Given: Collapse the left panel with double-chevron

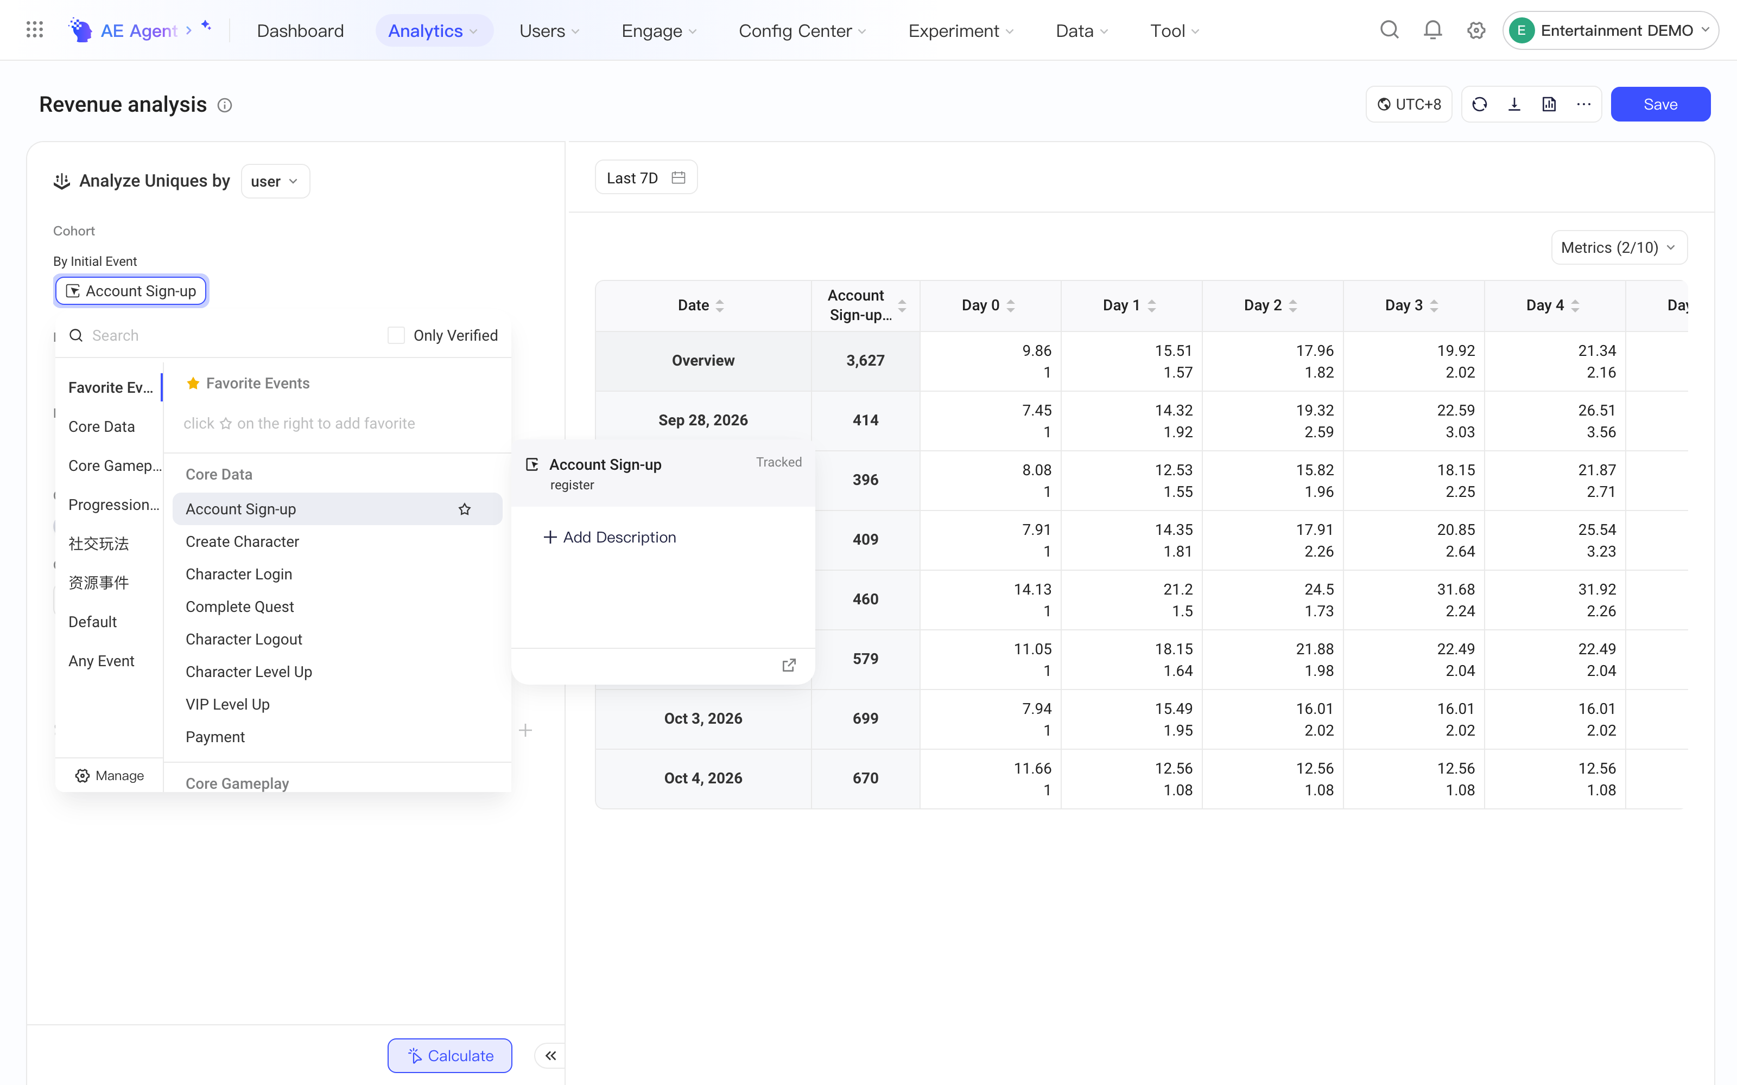Looking at the screenshot, I should (x=550, y=1056).
